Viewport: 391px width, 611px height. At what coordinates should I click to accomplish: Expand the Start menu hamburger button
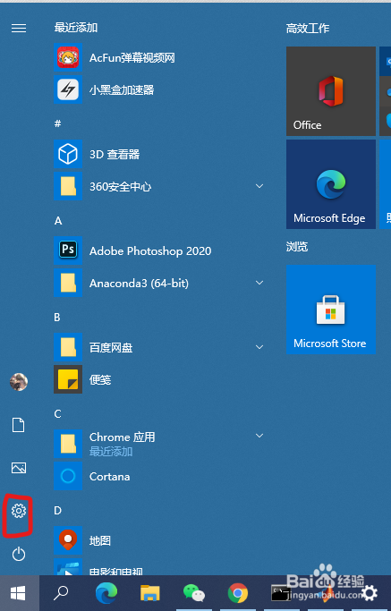click(x=19, y=28)
